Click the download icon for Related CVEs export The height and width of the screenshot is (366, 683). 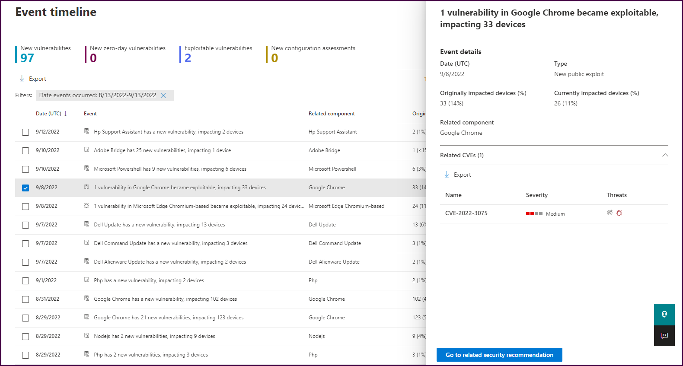click(x=447, y=175)
